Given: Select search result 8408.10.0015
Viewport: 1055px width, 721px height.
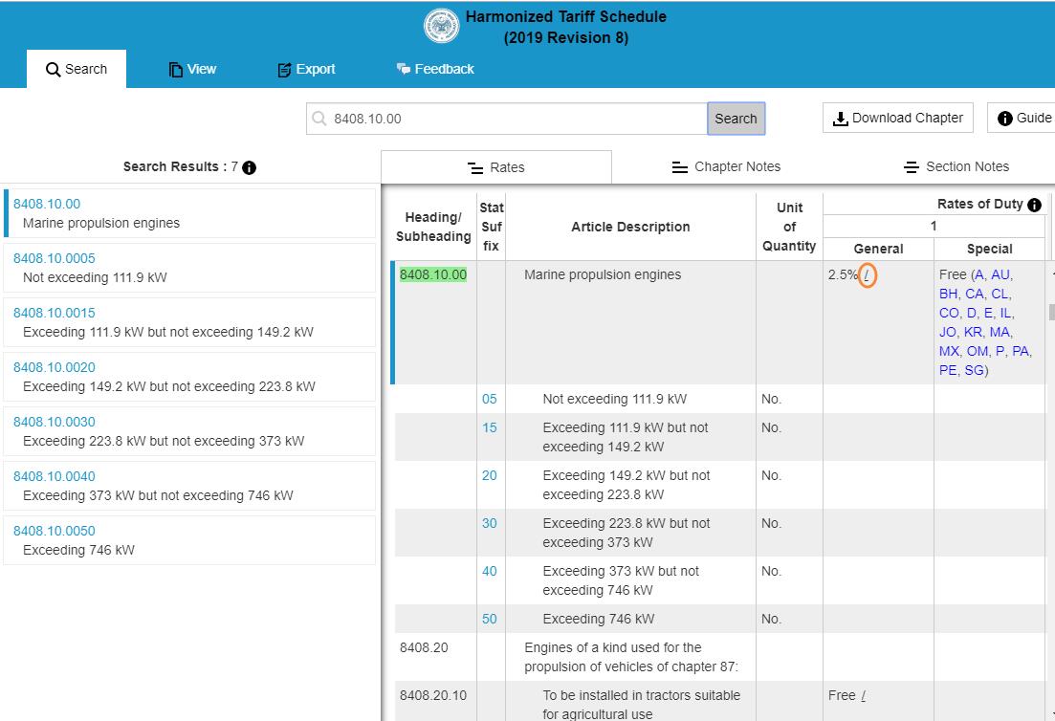Looking at the screenshot, I should click(189, 322).
